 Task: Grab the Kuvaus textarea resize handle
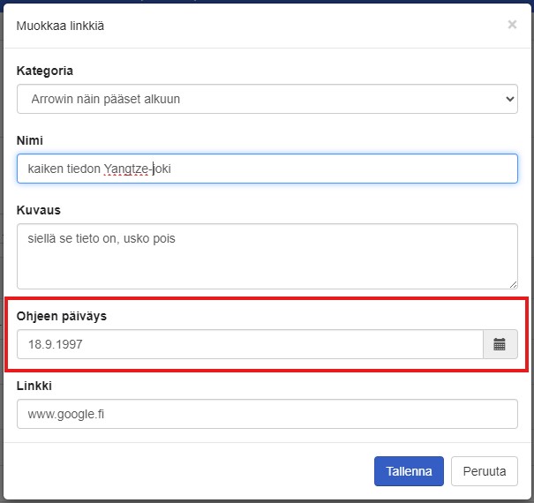513,285
